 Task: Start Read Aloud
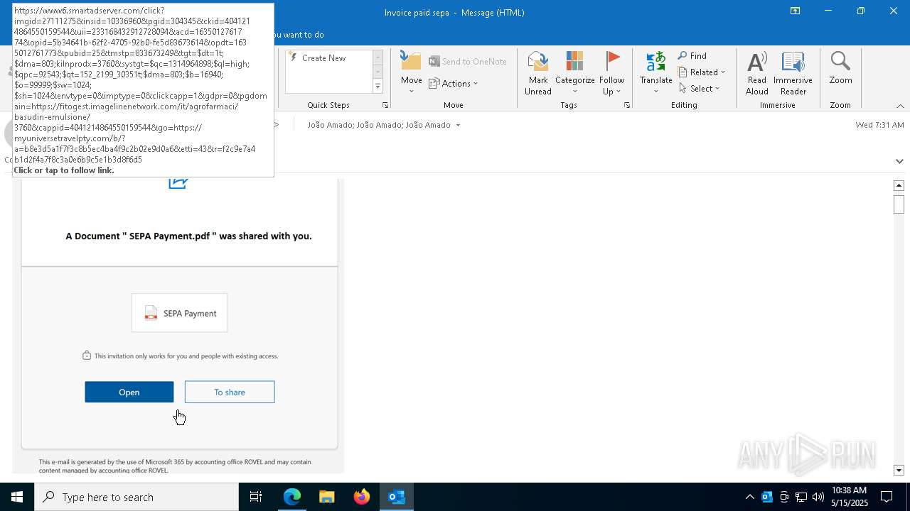point(757,74)
